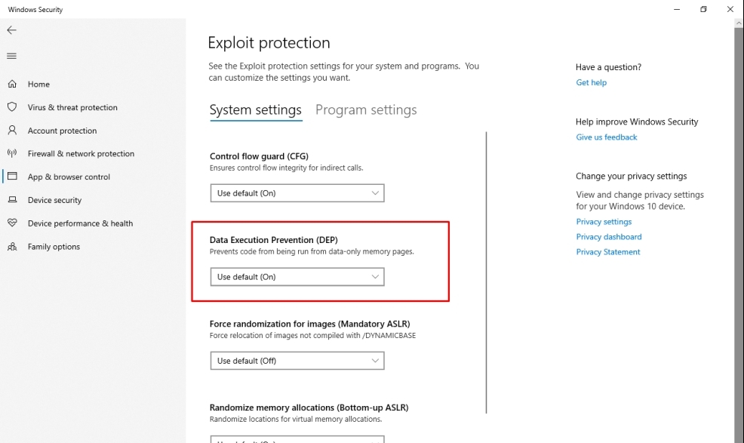Viewport: 744px width, 443px height.
Task: Click the Privacy dashboard link
Action: click(x=609, y=237)
